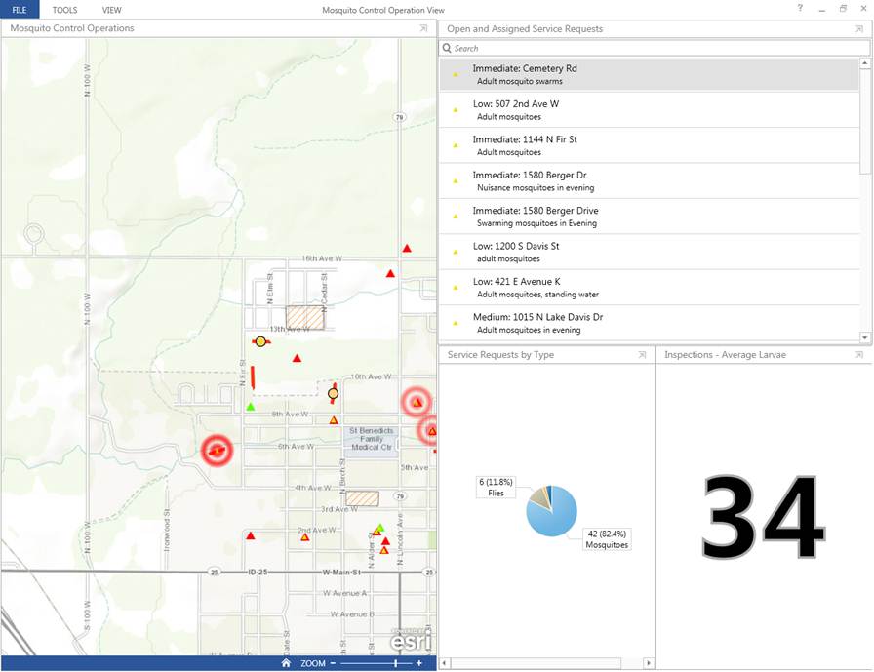Click the chart panel scroll right arrow
The height and width of the screenshot is (672, 874).
pos(648,663)
